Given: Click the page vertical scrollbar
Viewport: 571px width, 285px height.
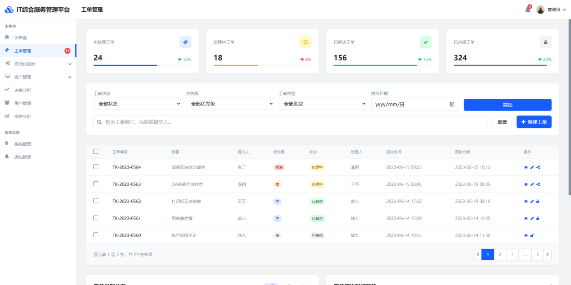Looking at the screenshot, I should tap(569, 108).
